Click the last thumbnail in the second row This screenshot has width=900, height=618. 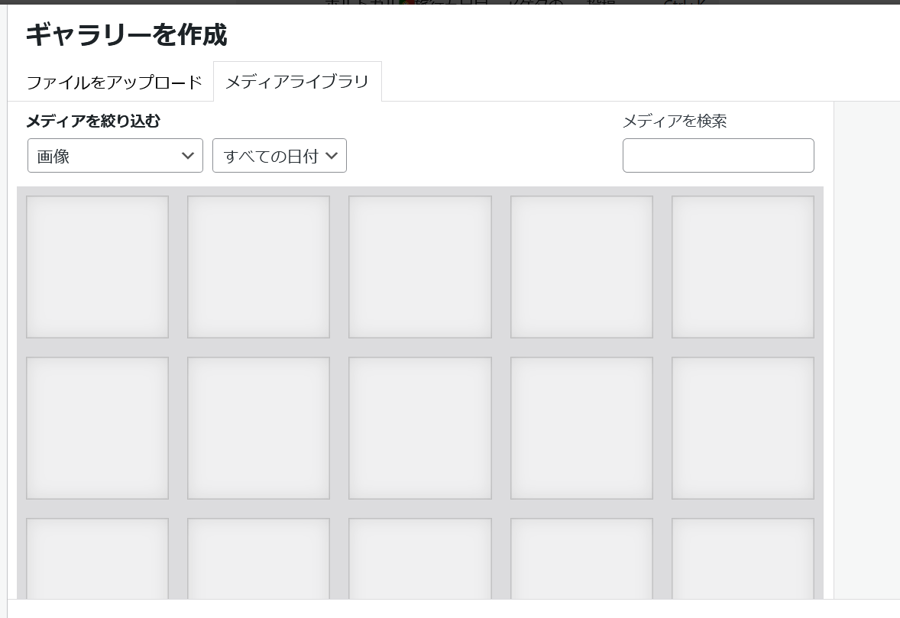tap(743, 428)
